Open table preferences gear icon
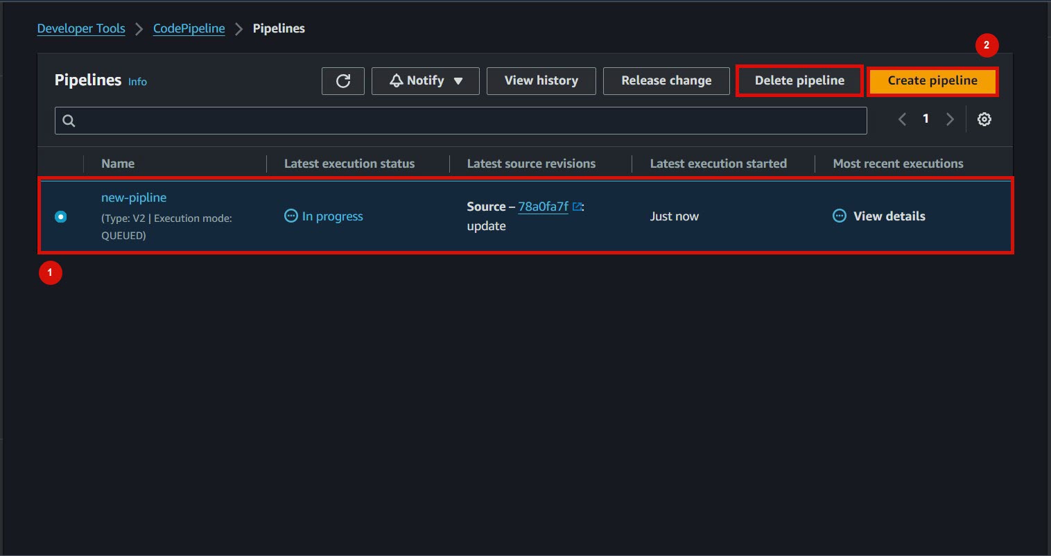The image size is (1051, 556). coord(984,119)
